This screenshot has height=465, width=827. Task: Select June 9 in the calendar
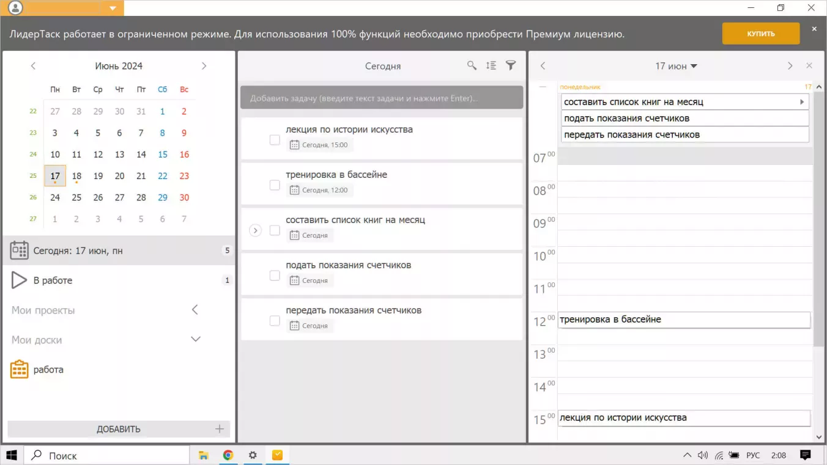184,133
